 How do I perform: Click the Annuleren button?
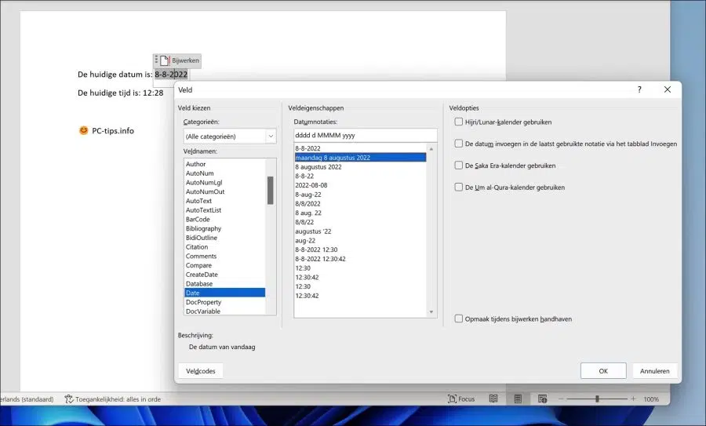click(x=655, y=371)
